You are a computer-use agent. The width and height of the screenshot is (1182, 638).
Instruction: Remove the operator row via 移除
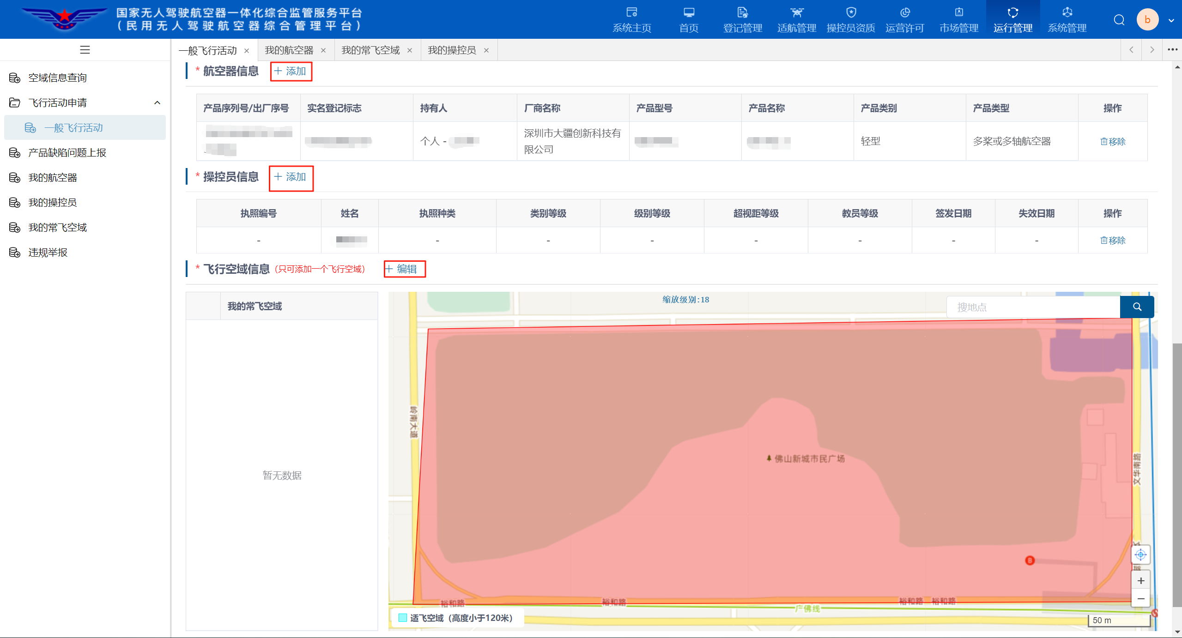pos(1112,241)
